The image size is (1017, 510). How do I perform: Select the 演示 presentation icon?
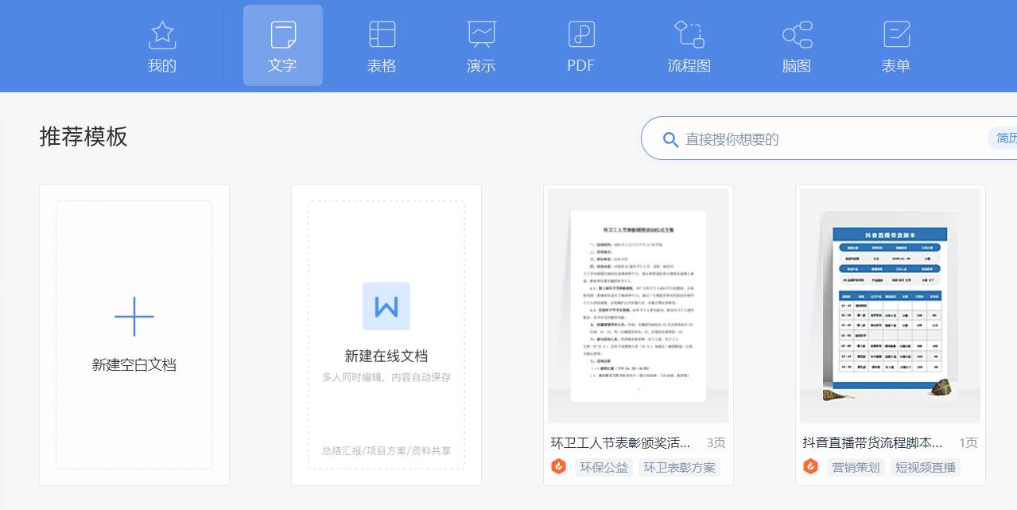pyautogui.click(x=480, y=45)
